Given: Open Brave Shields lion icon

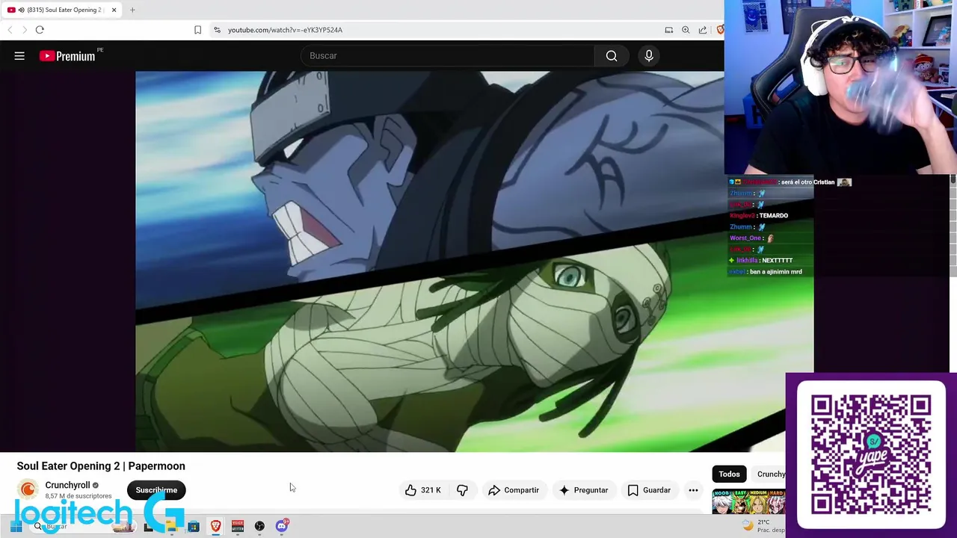Looking at the screenshot, I should click(719, 30).
